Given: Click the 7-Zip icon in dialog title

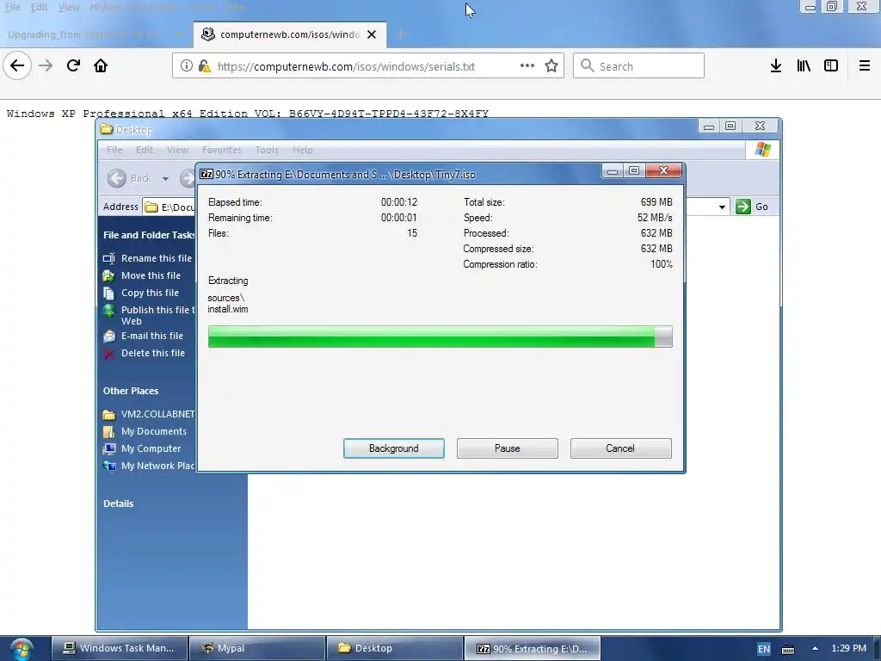Looking at the screenshot, I should [206, 174].
